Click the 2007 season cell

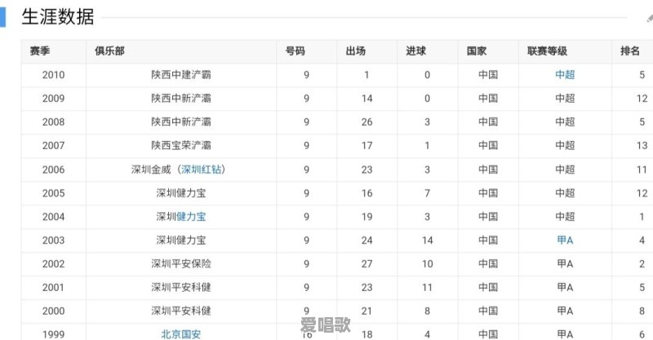[53, 146]
